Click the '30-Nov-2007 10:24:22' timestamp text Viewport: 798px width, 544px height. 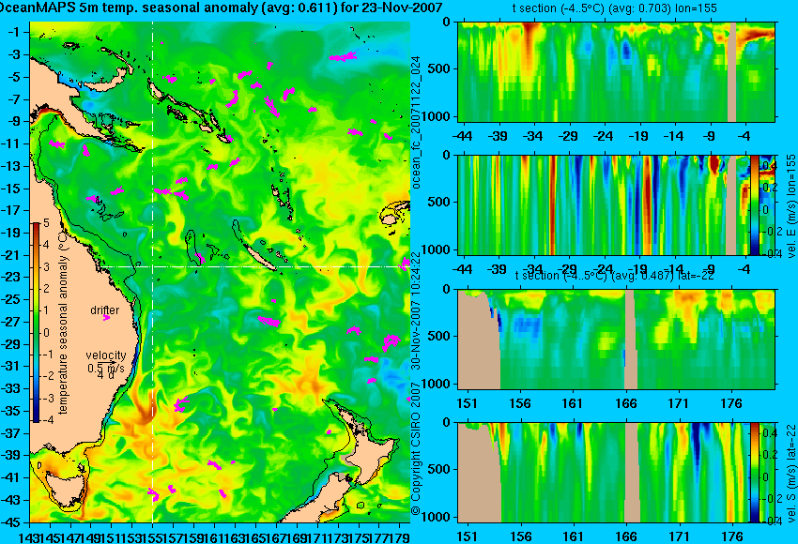(416, 310)
